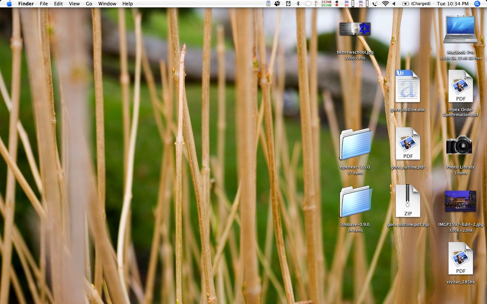This screenshot has width=487, height=304.
Task: Click the phone handset menu bar icon
Action: pos(375,4)
